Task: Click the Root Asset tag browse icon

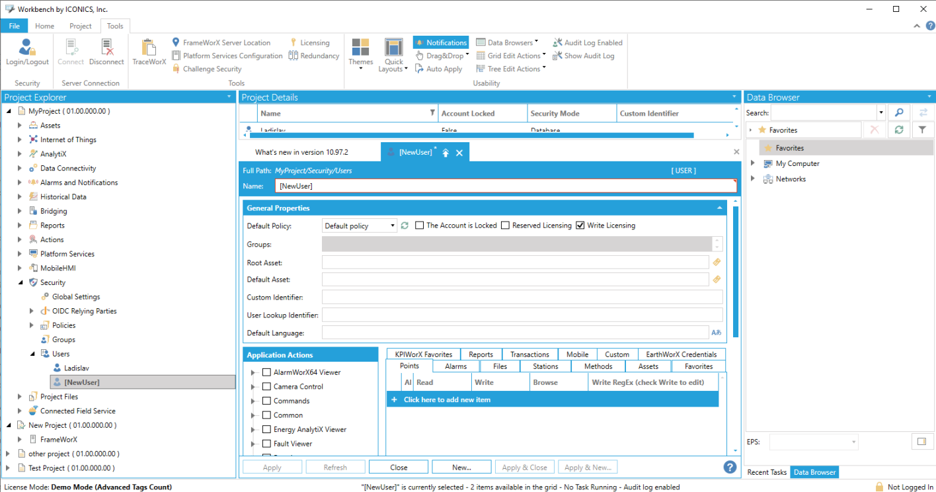Action: (x=716, y=263)
